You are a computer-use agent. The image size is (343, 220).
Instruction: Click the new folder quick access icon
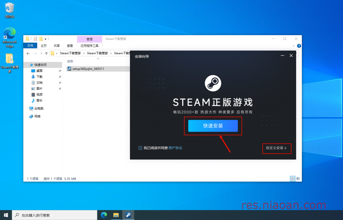click(41, 39)
